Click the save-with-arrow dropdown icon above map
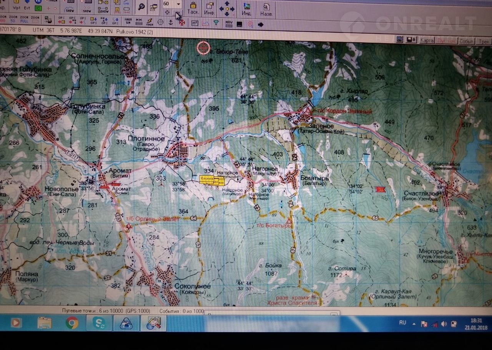 (411, 40)
